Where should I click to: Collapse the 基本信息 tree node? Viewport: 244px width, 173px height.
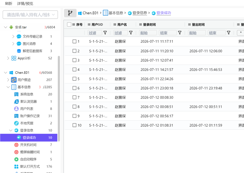[8, 87]
